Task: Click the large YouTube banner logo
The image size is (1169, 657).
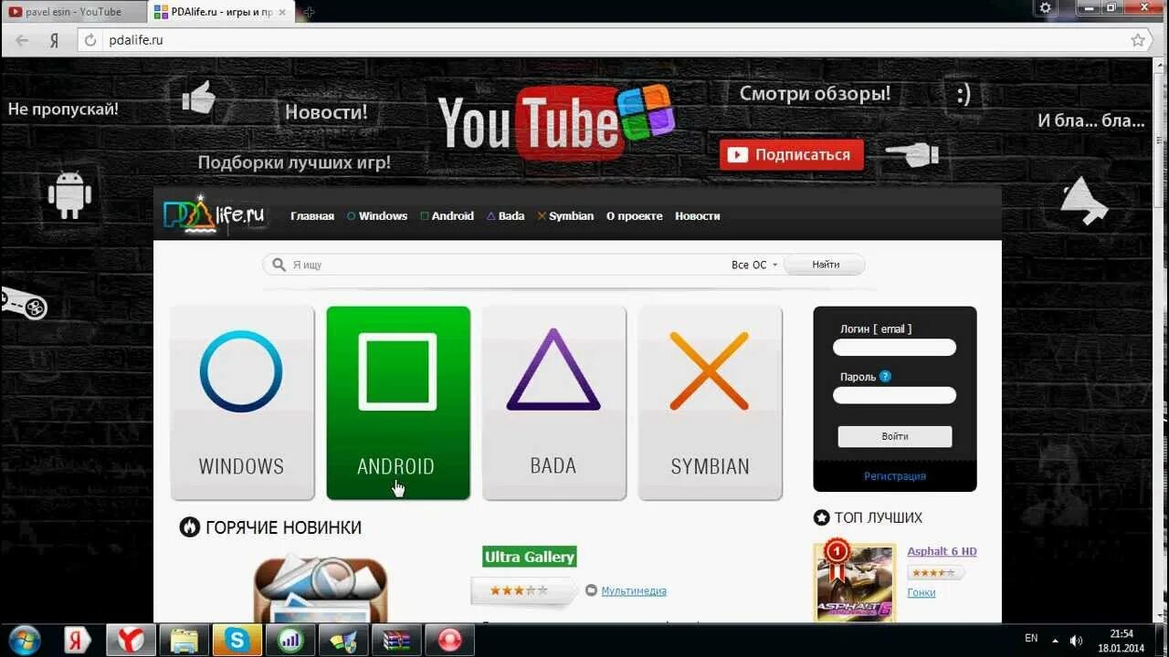Action: coord(556,121)
